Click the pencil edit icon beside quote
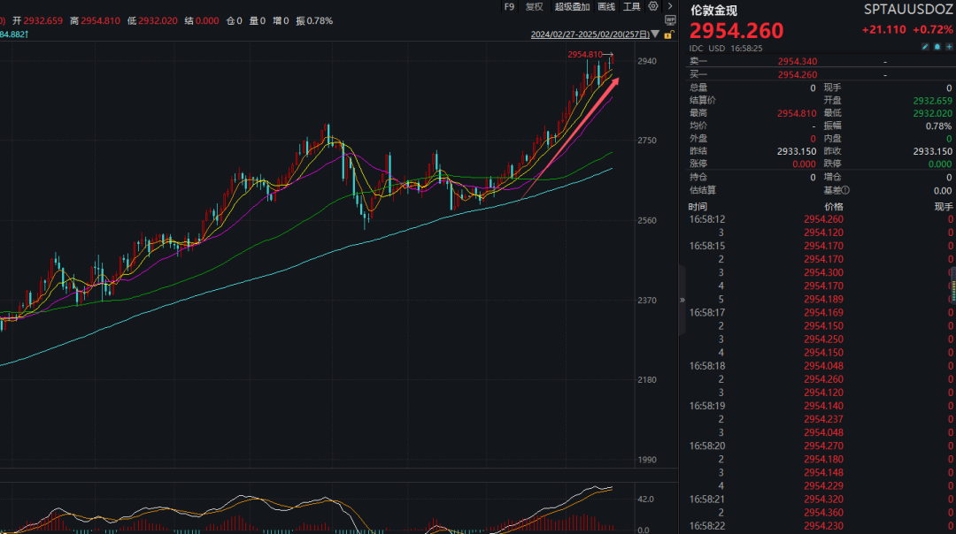Image resolution: width=956 pixels, height=534 pixels. (925, 47)
